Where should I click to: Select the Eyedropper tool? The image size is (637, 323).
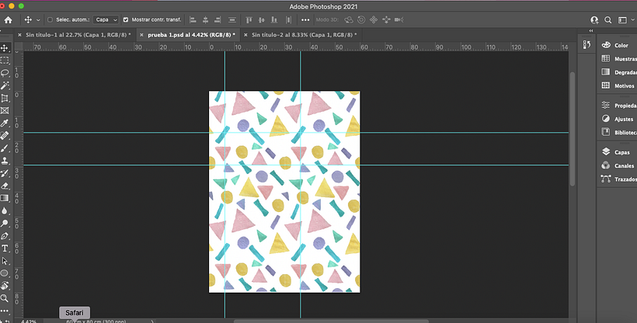coord(5,123)
